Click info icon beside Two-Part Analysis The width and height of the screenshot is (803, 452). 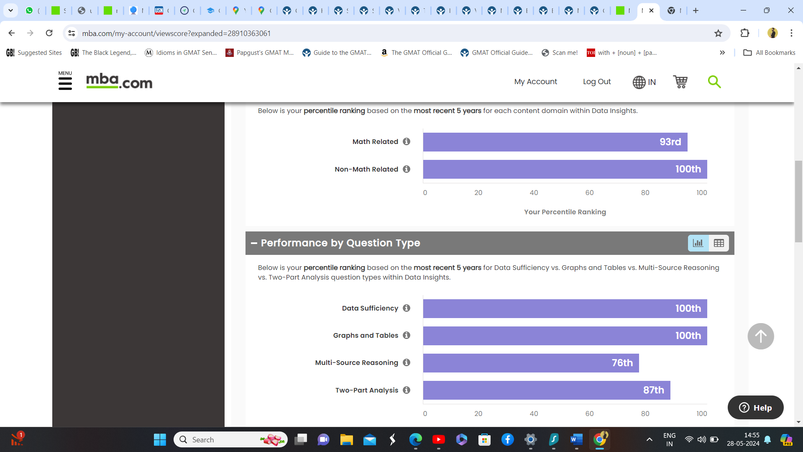[x=407, y=390]
